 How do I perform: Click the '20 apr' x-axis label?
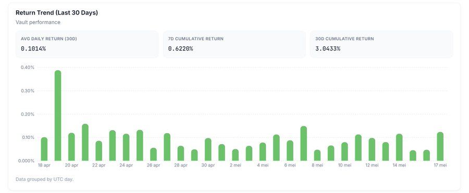click(71, 165)
